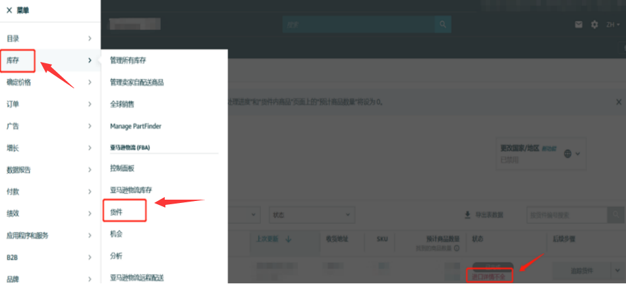Open the 状态 filter dropdown
Screen dimensions: 626x284
tap(312, 215)
